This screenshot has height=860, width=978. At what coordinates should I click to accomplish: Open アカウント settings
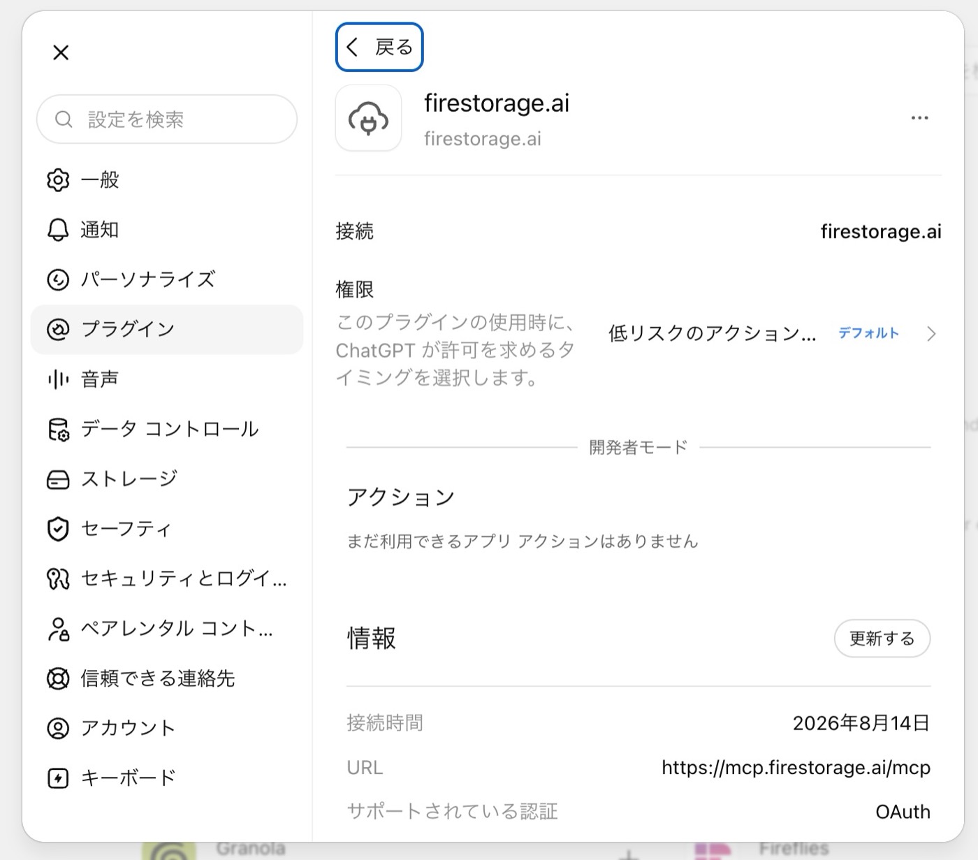pos(167,728)
